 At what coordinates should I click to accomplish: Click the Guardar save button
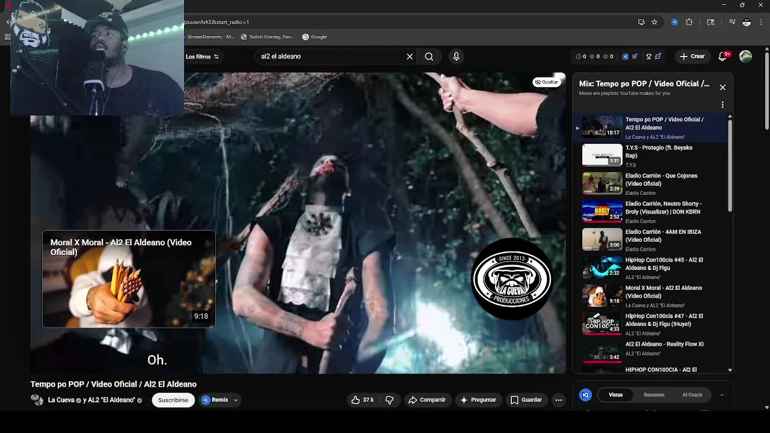click(526, 400)
